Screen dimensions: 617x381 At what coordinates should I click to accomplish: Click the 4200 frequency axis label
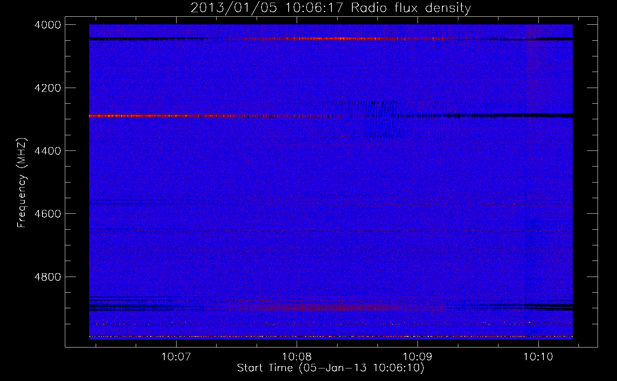tap(47, 88)
